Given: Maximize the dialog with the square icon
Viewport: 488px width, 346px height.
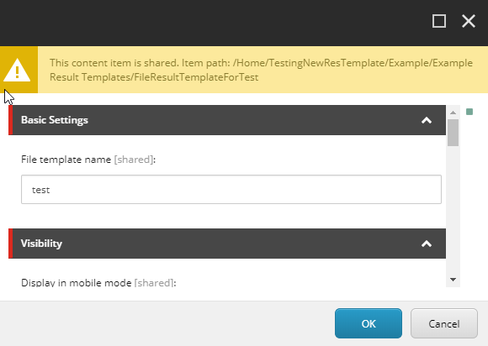Looking at the screenshot, I should (439, 21).
